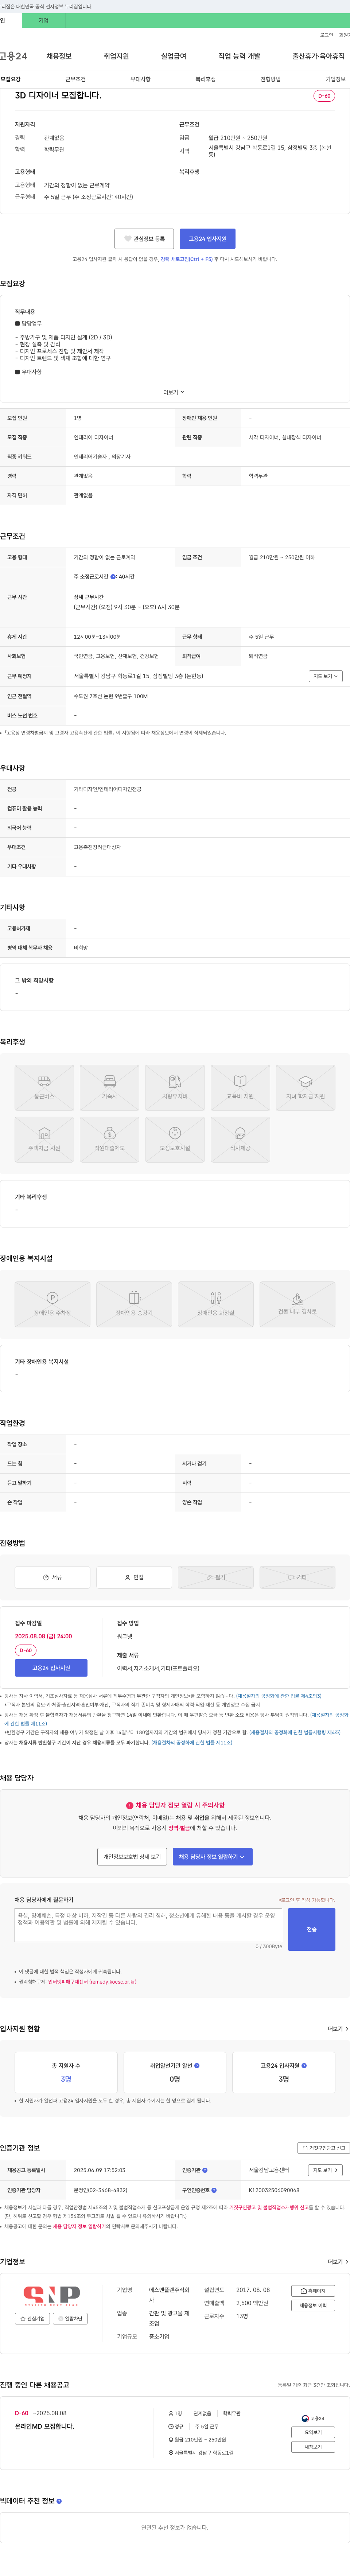Viewport: 350px width, 2576px height.
Task: Click info icon next to 빅데이터 추천 정보
Action: click(59, 2501)
